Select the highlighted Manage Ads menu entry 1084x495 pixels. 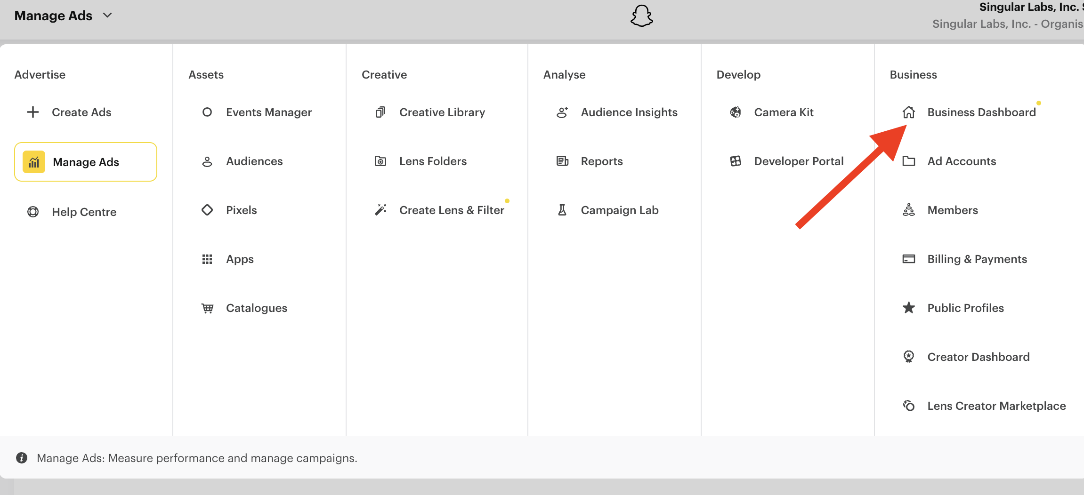click(x=86, y=162)
